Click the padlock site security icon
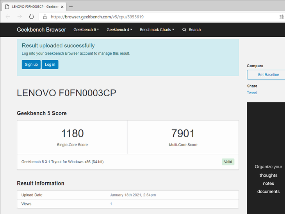This screenshot has height=214, width=285. pyautogui.click(x=45, y=17)
